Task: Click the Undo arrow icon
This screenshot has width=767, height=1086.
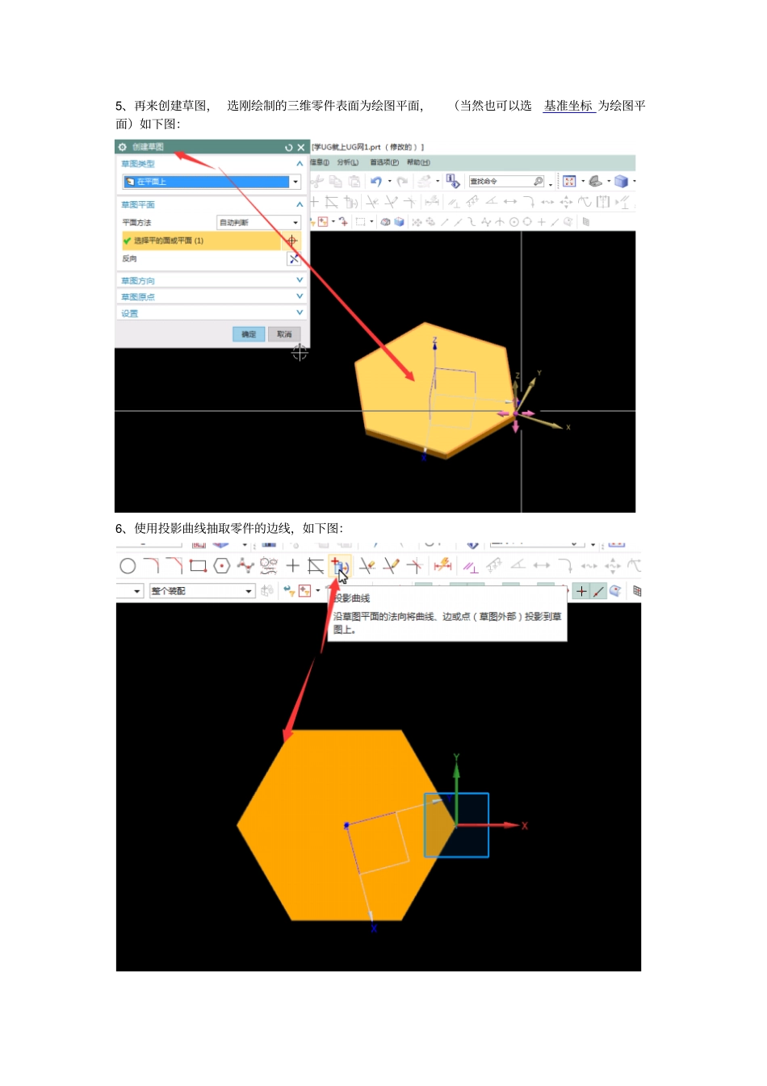Action: click(376, 182)
